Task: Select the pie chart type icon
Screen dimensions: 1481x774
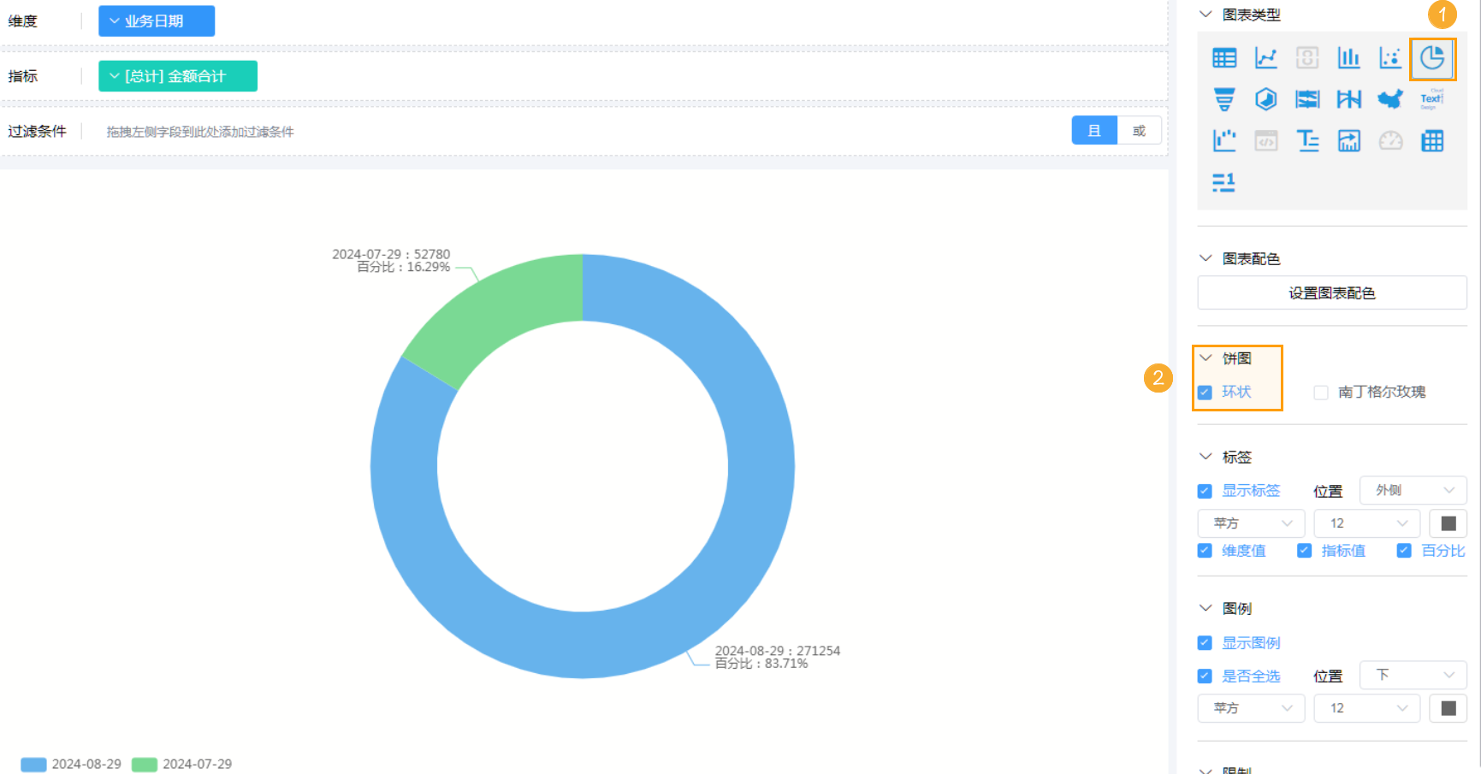Action: [x=1432, y=58]
